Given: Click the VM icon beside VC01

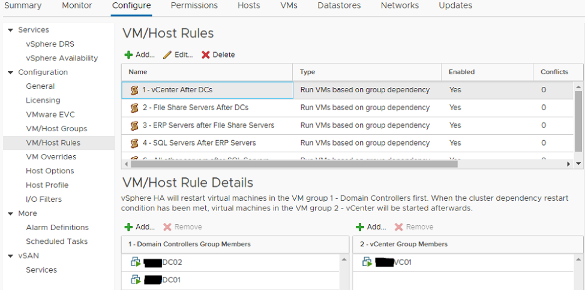Looking at the screenshot, I should pyautogui.click(x=367, y=262).
